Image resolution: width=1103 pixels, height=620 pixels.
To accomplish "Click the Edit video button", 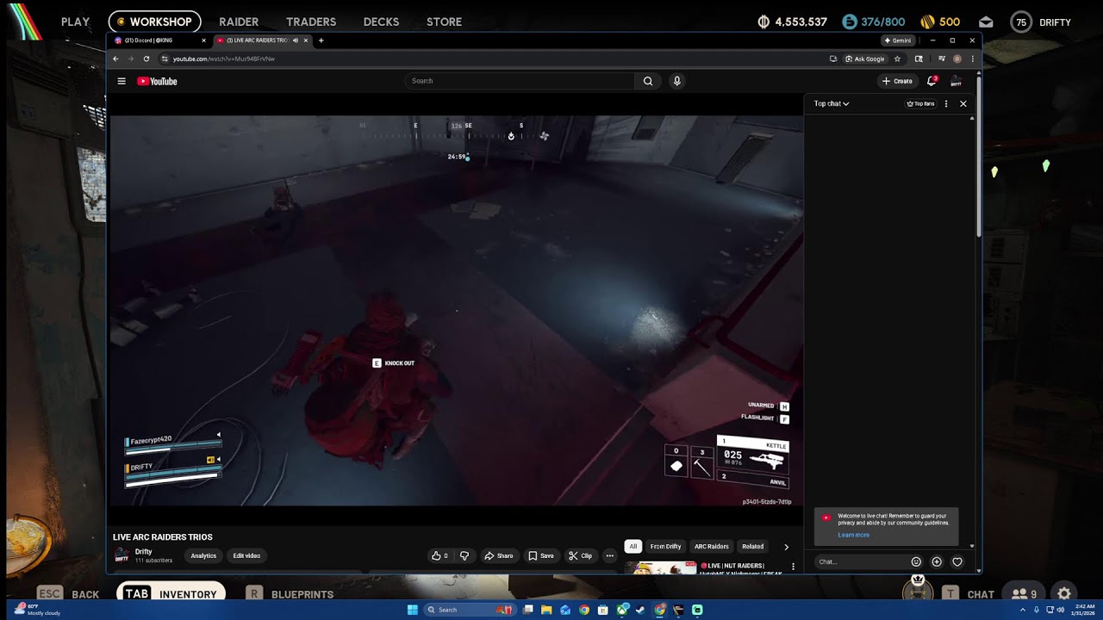I will tap(246, 555).
